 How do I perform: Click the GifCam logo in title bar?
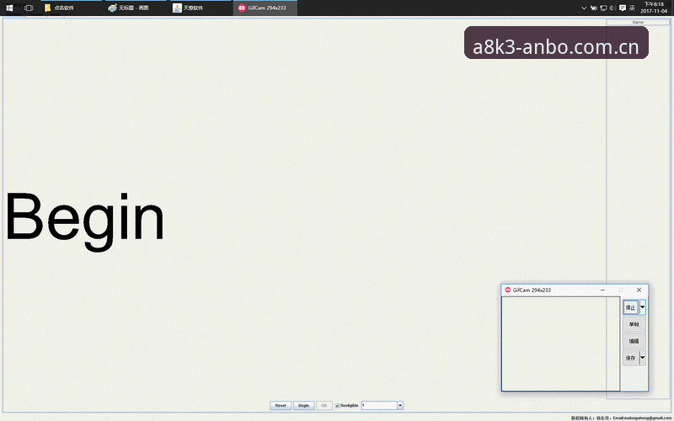[x=508, y=290]
